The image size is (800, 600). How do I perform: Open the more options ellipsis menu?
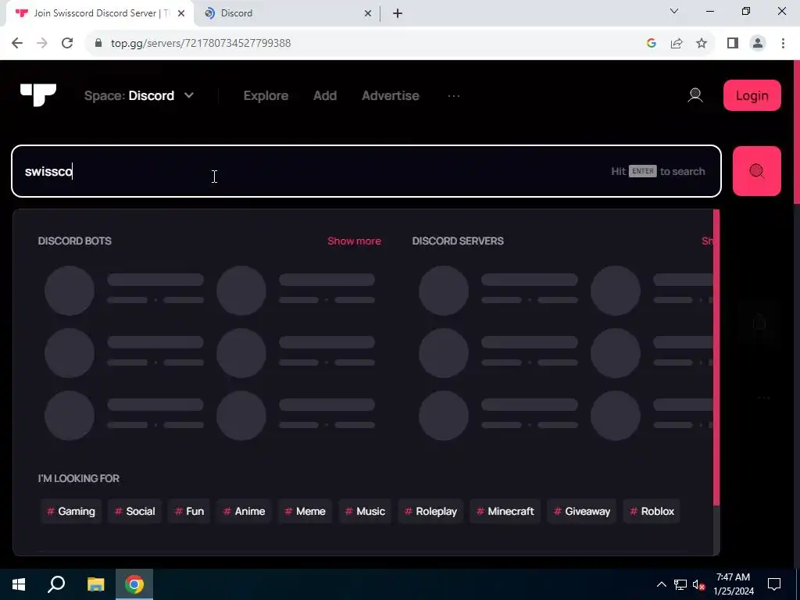tap(454, 95)
